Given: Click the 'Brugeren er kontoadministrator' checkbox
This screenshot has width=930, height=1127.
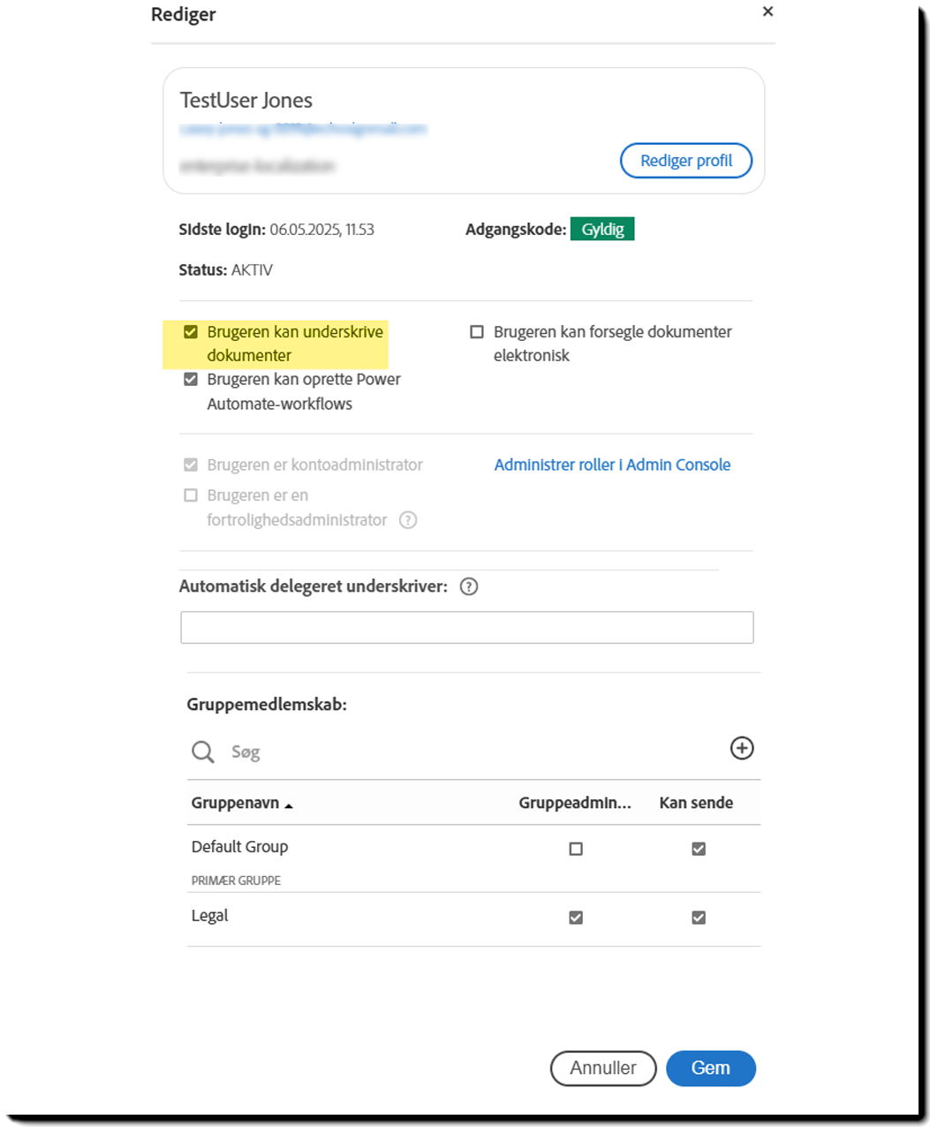Looking at the screenshot, I should pyautogui.click(x=191, y=465).
